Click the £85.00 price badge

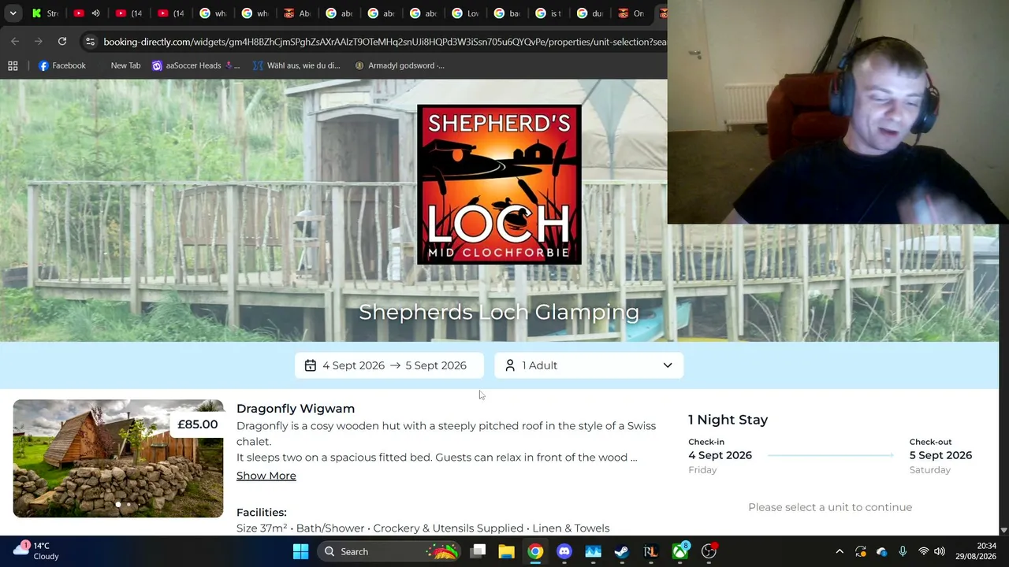point(197,424)
